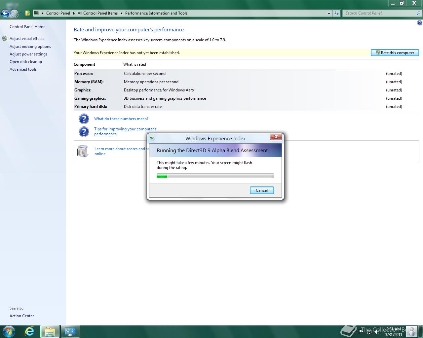Close the Windows Experience Index dialog
The height and width of the screenshot is (338, 423).
point(276,137)
